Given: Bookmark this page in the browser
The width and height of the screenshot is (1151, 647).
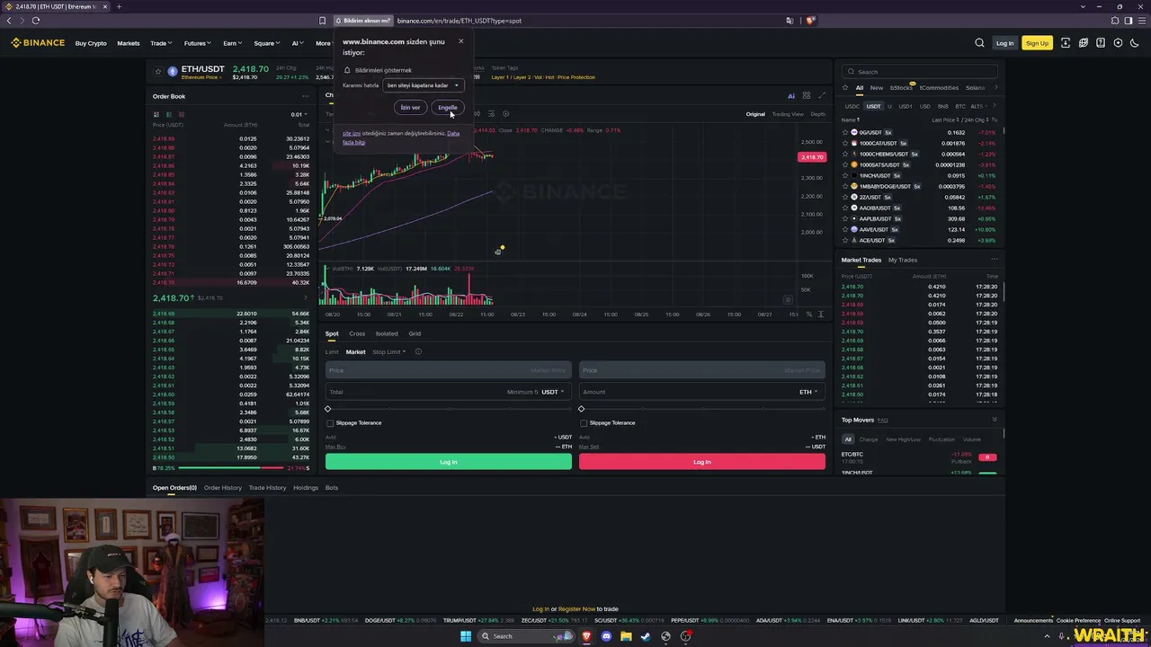Looking at the screenshot, I should pyautogui.click(x=322, y=21).
